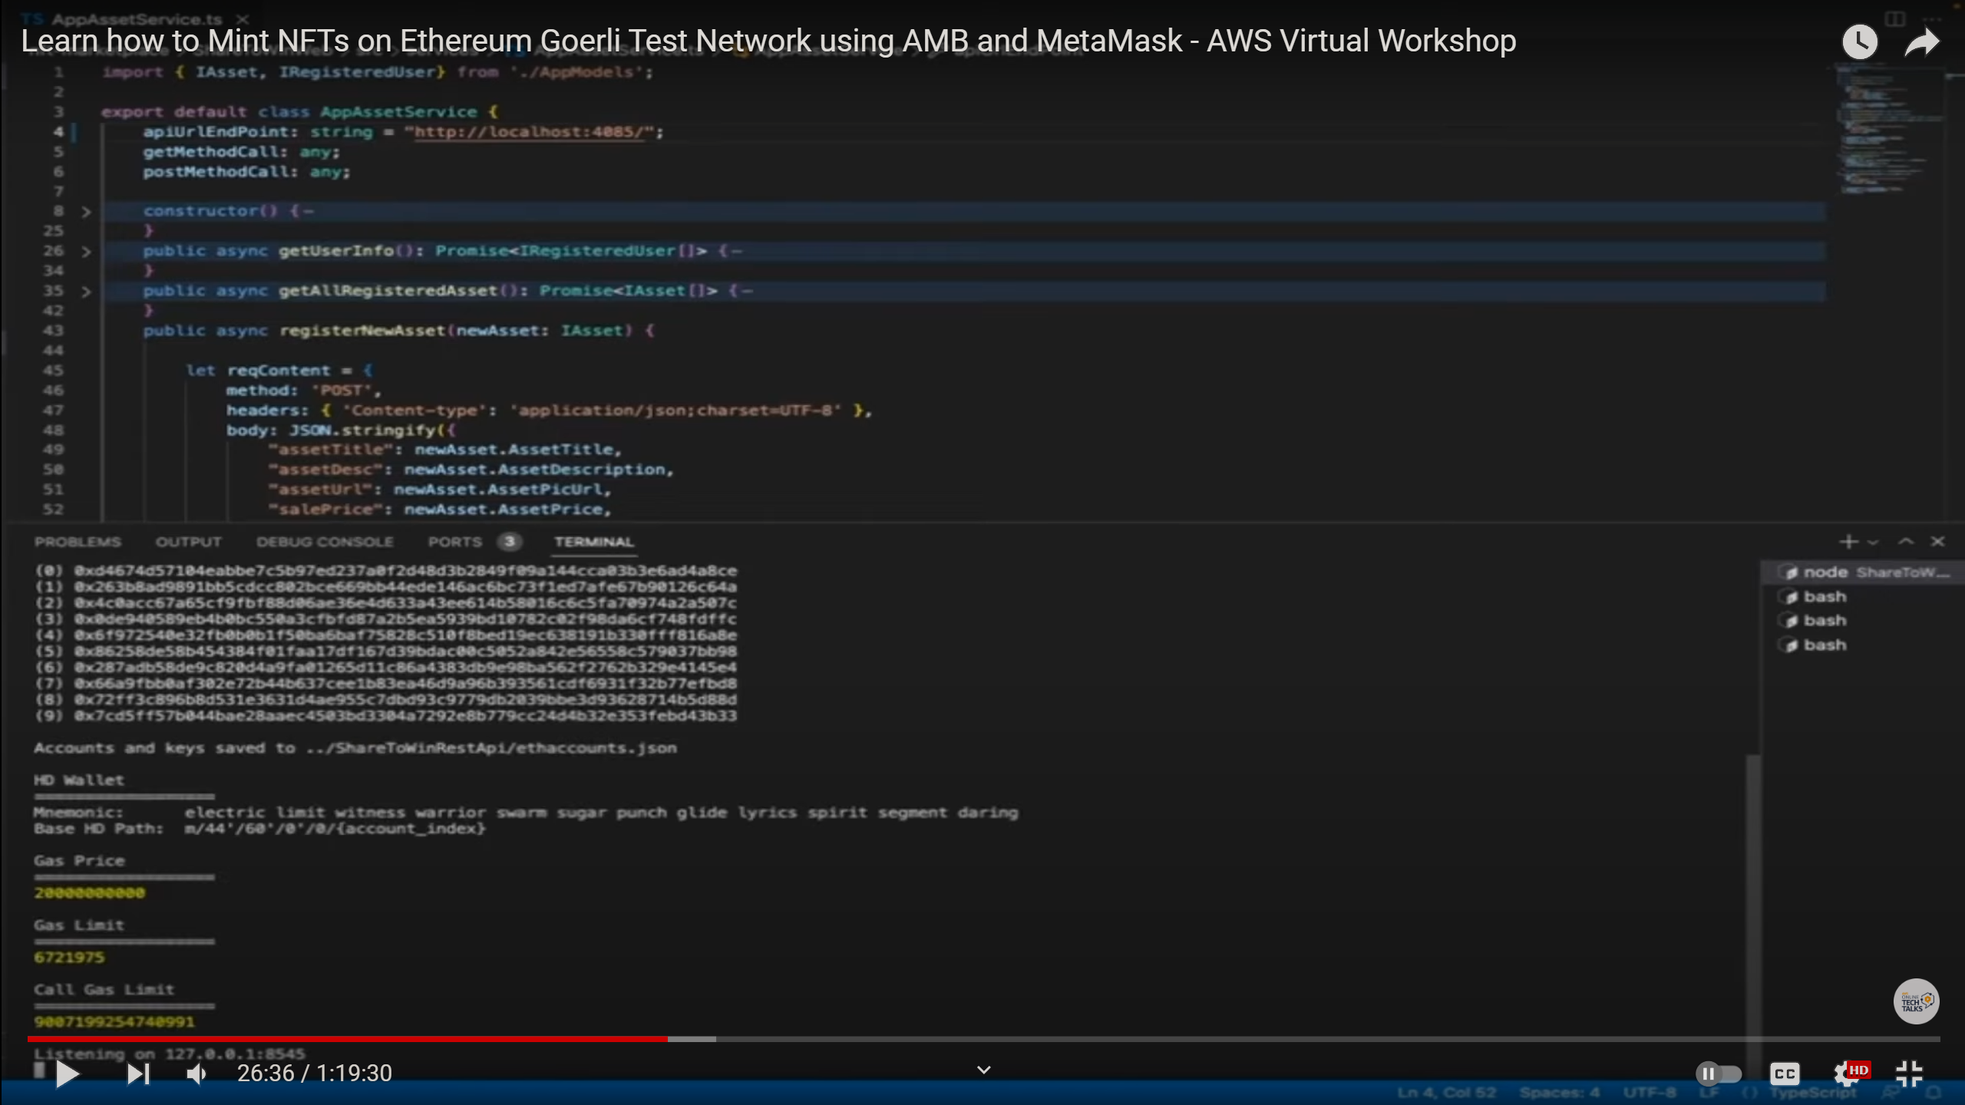Exit fullscreen mode
Viewport: 1965px width, 1105px height.
tap(1908, 1074)
